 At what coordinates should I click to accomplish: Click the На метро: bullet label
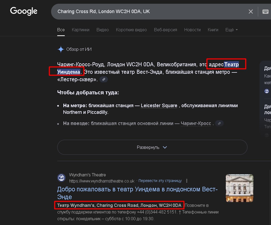(x=75, y=106)
